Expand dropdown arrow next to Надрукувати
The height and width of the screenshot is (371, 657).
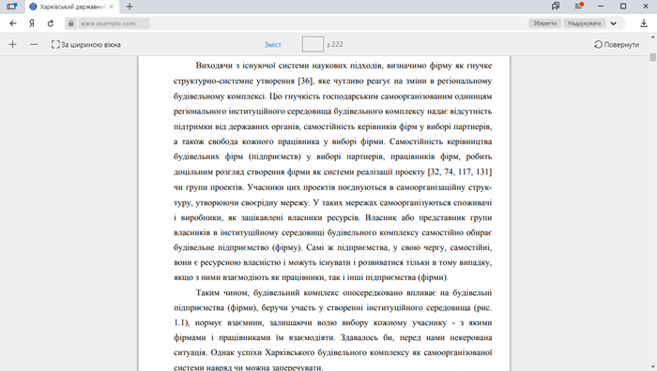[614, 23]
